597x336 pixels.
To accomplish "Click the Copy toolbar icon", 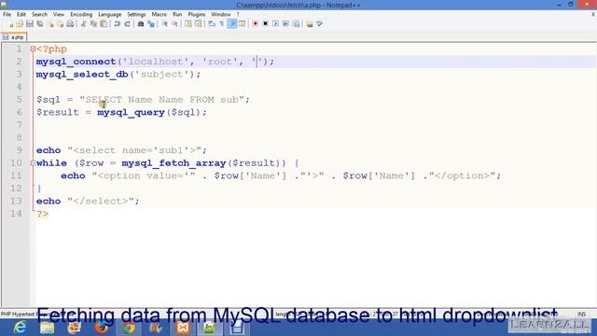I will (93, 24).
